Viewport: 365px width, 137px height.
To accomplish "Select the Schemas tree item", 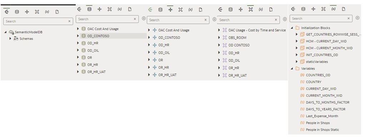I will click(26, 39).
